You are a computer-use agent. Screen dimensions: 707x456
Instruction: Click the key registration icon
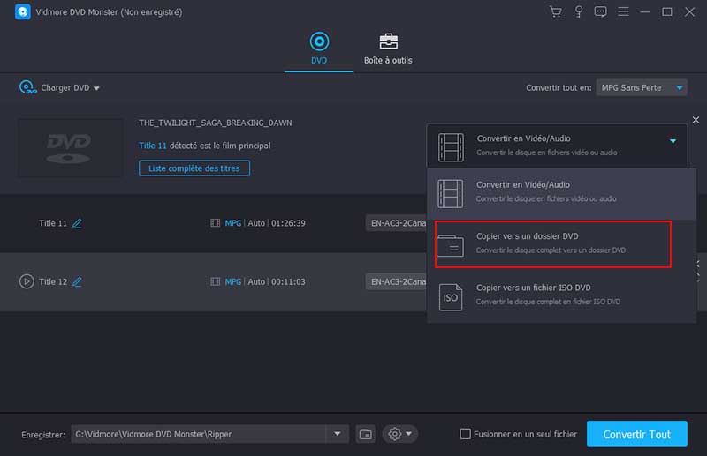[x=579, y=11]
